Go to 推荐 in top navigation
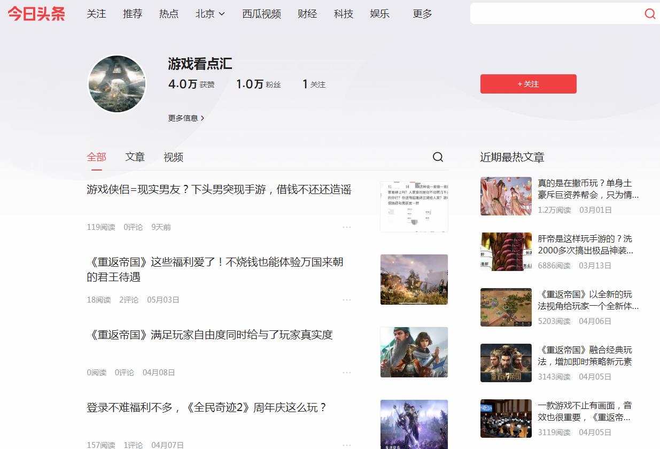The height and width of the screenshot is (449, 660). click(133, 14)
